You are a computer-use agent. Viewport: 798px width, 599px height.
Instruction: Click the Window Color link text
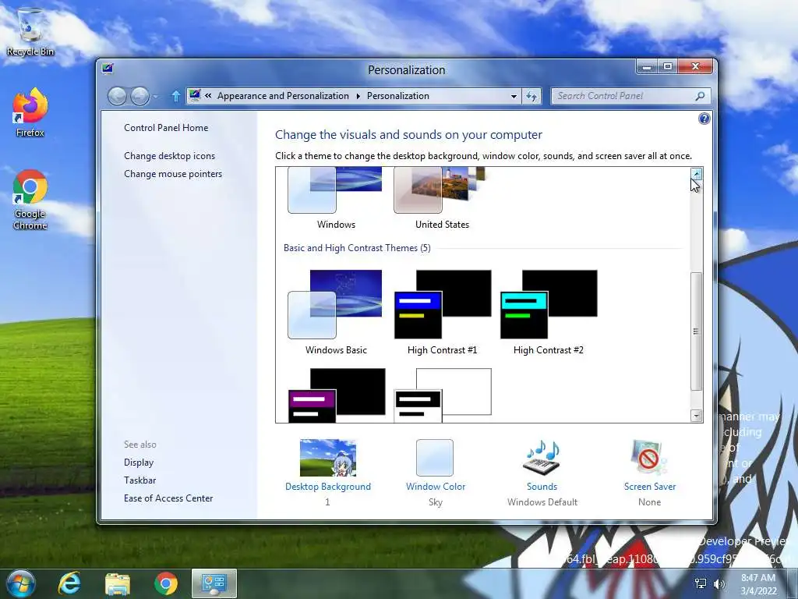436,487
